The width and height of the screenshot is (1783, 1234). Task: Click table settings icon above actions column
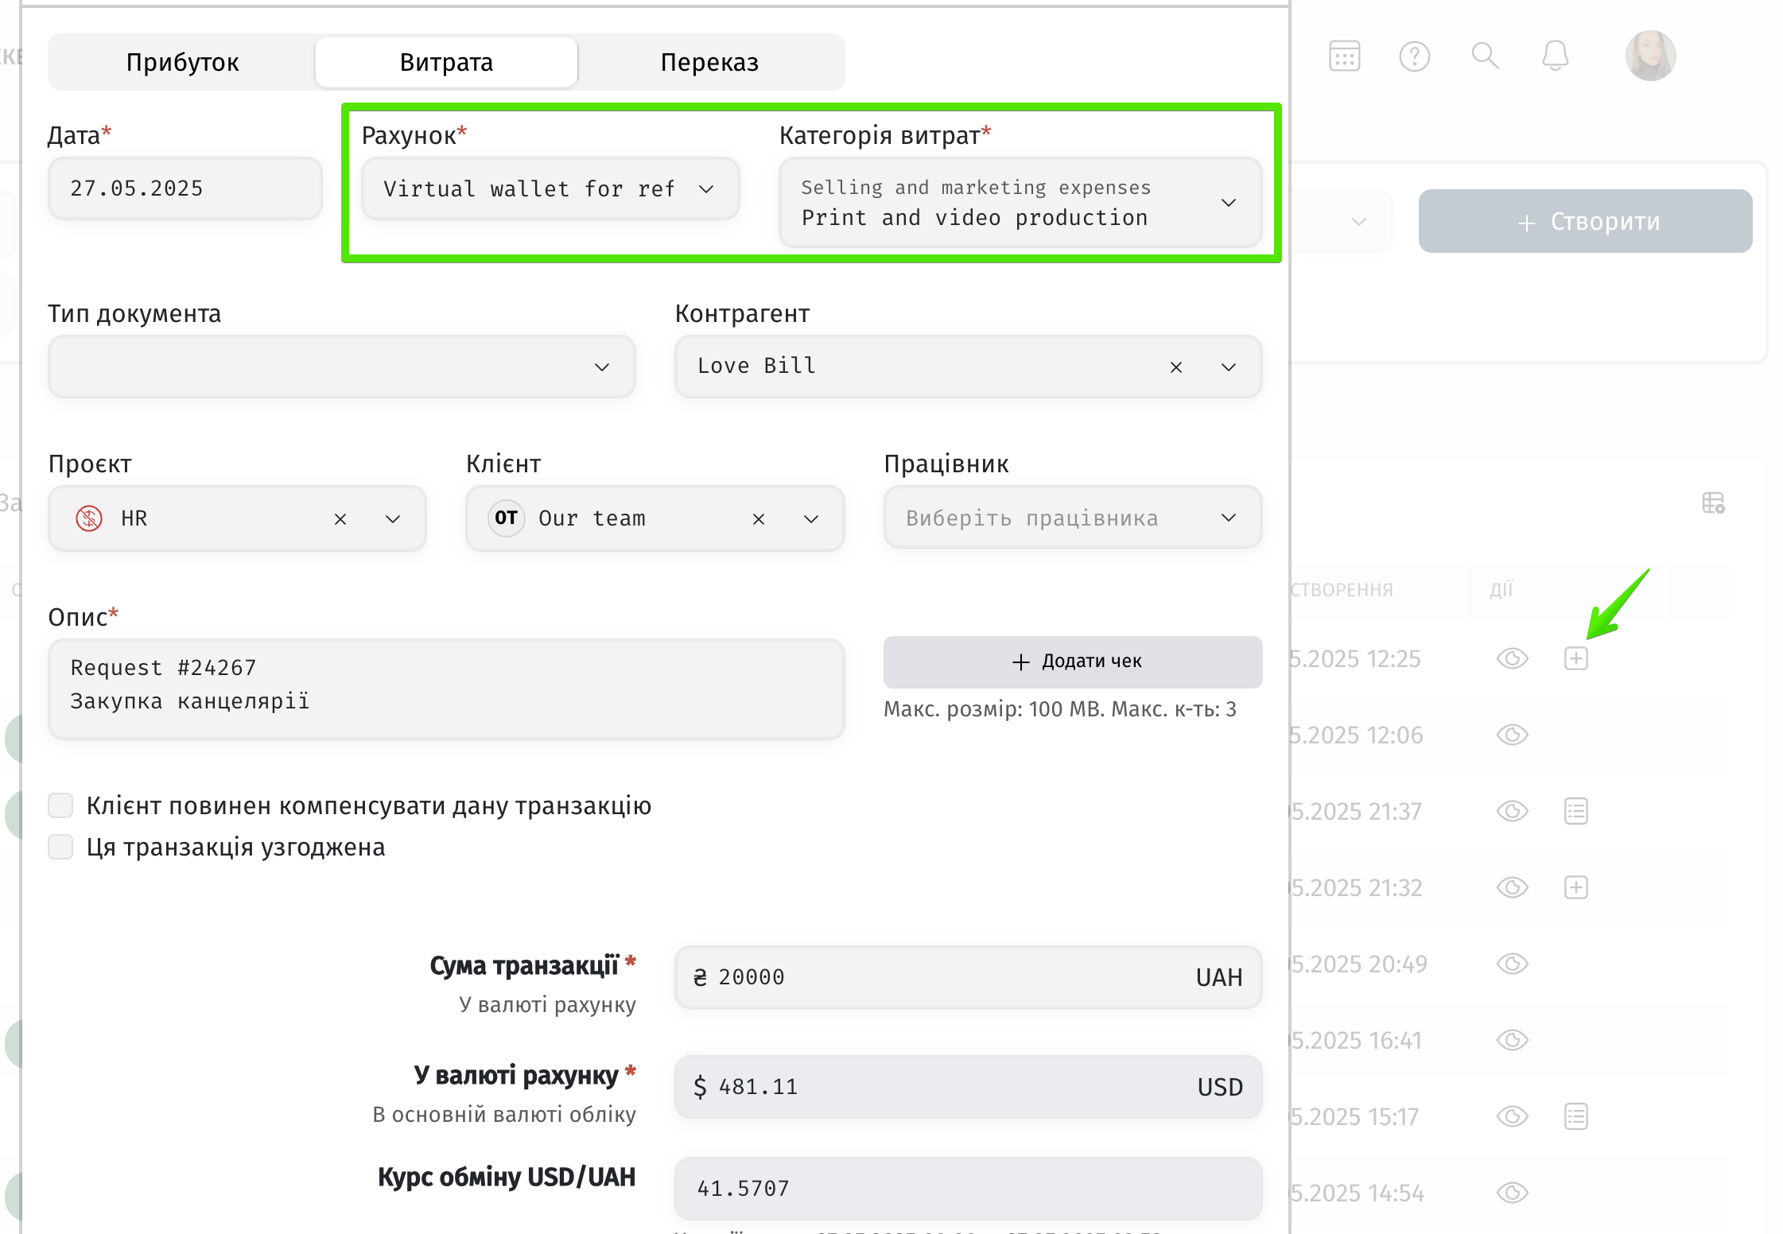(x=1713, y=503)
